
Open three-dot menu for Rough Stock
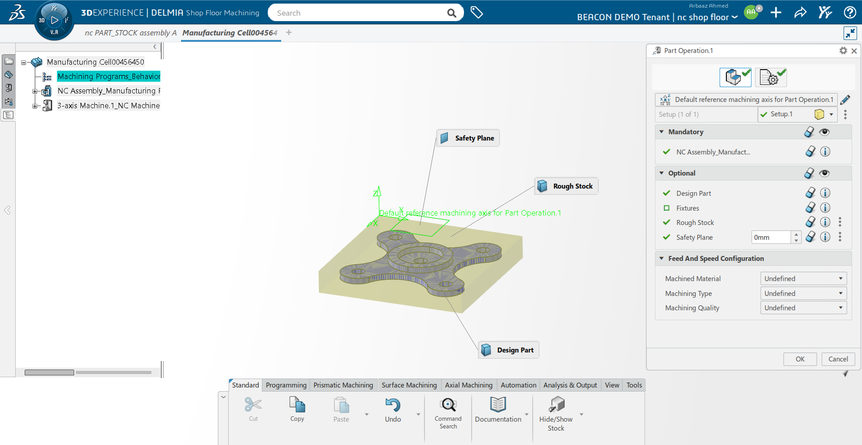click(840, 222)
